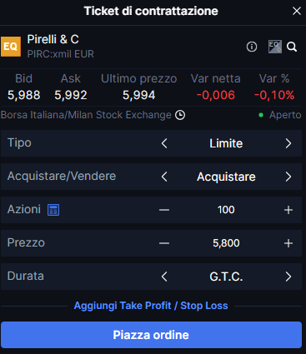Edit the Prezzo value 5,800
Viewport: 306px width, 354px height.
click(x=226, y=243)
